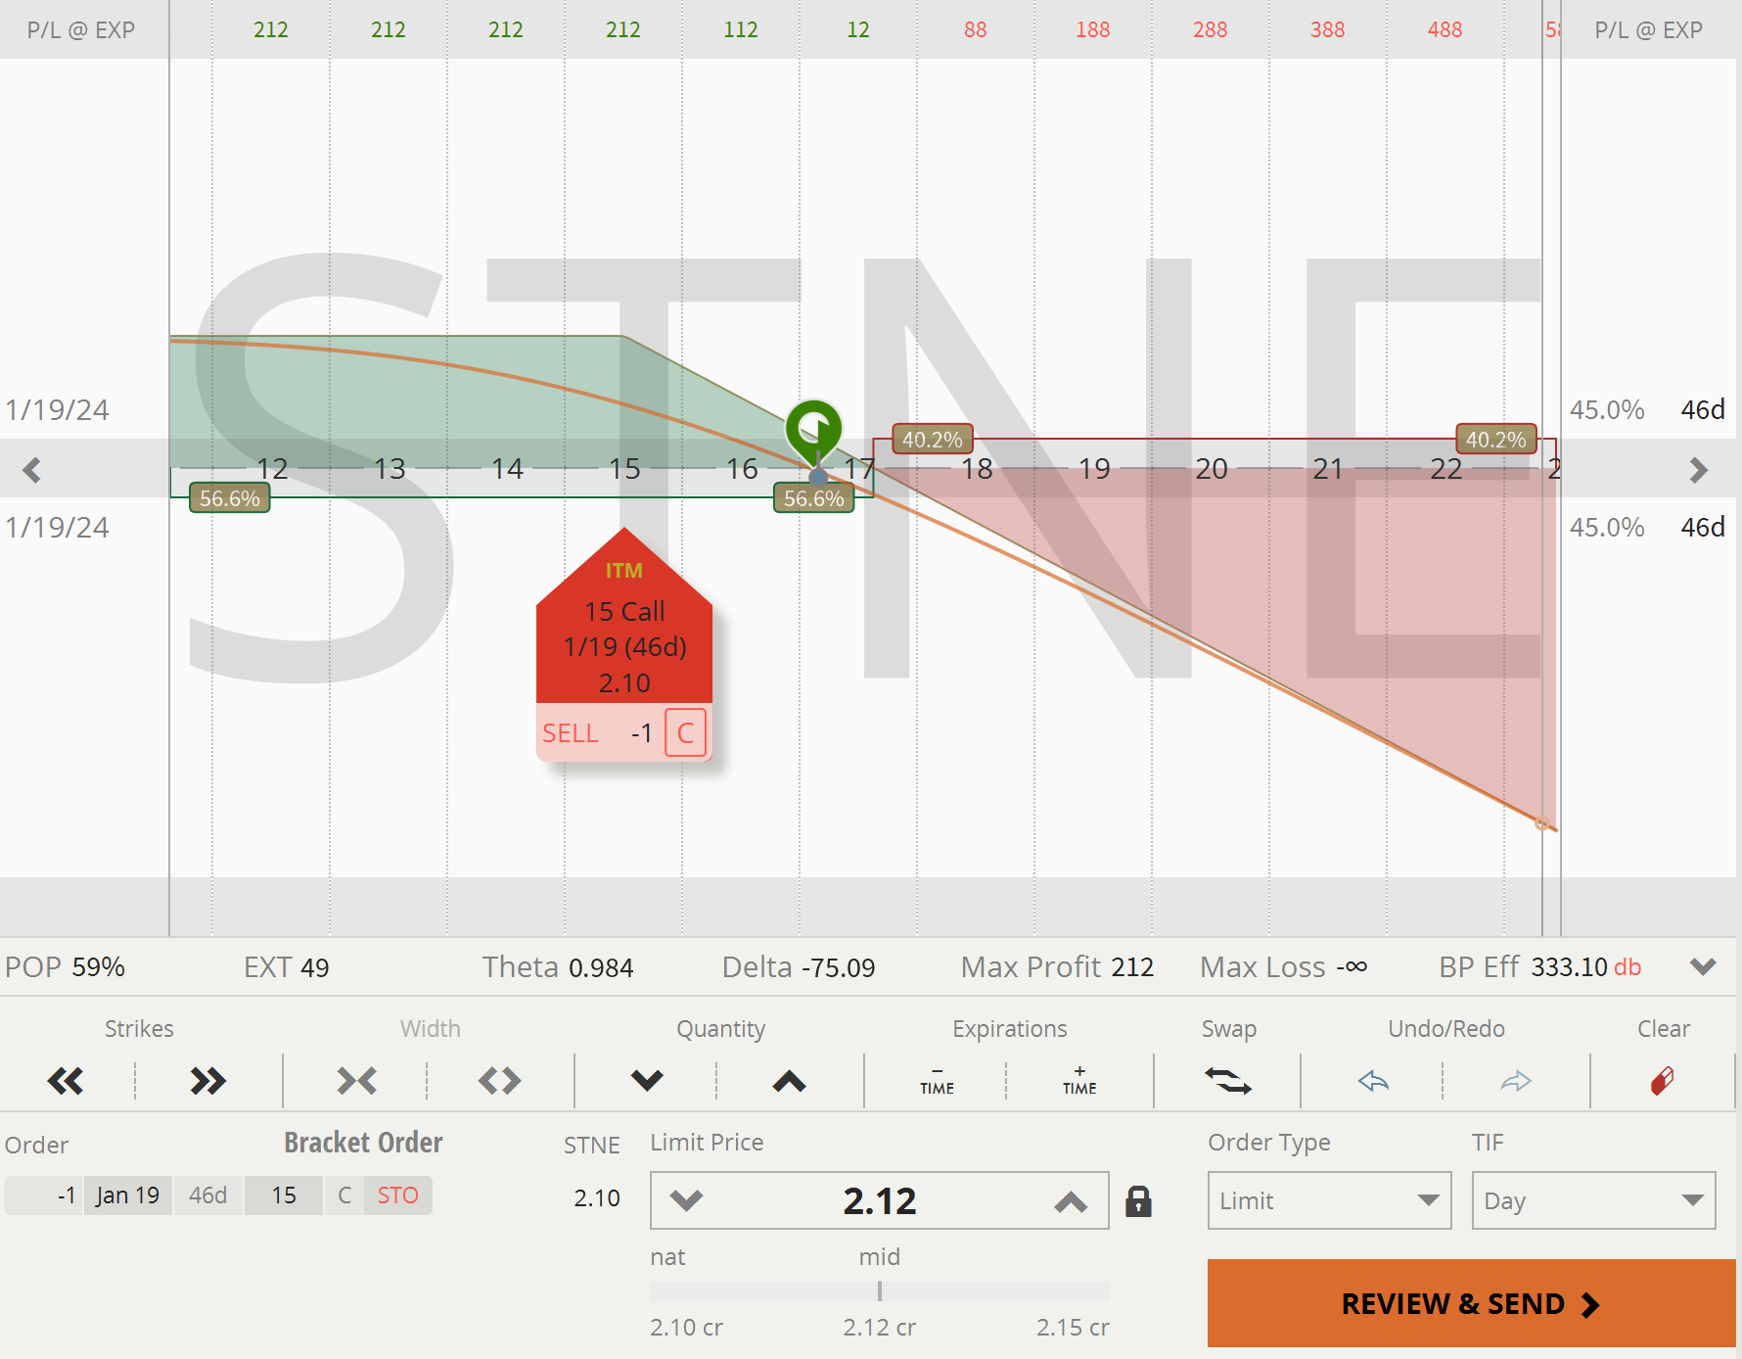Expand the stats row chevron
This screenshot has height=1359, width=1742.
coord(1703,966)
